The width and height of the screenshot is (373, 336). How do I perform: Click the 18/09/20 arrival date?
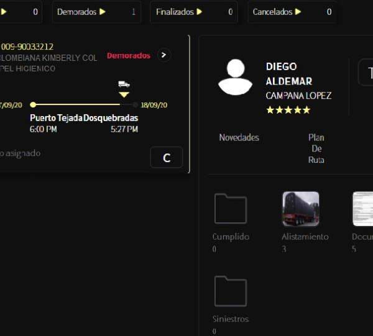click(154, 105)
